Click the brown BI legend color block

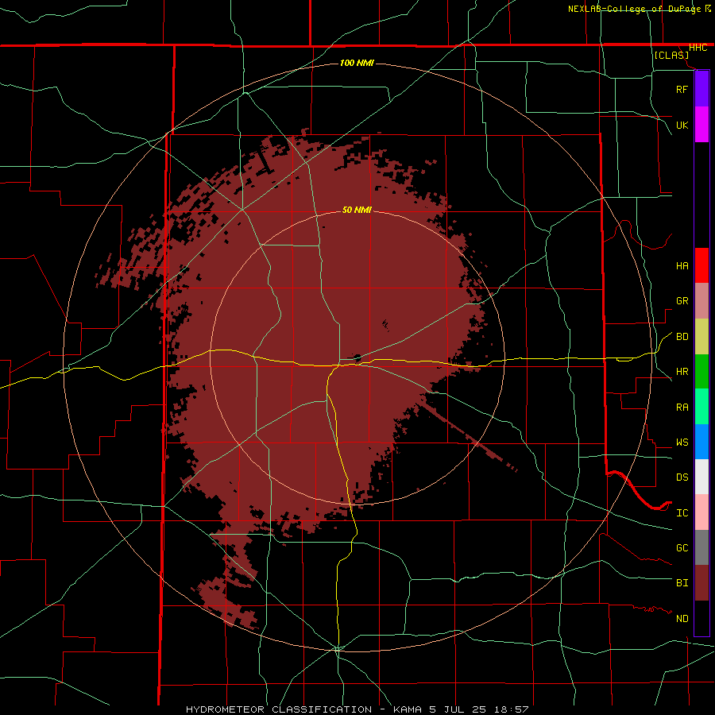(701, 583)
